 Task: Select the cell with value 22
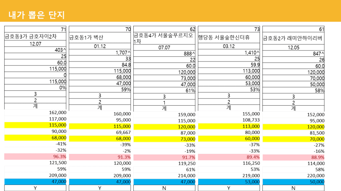tap(164, 60)
